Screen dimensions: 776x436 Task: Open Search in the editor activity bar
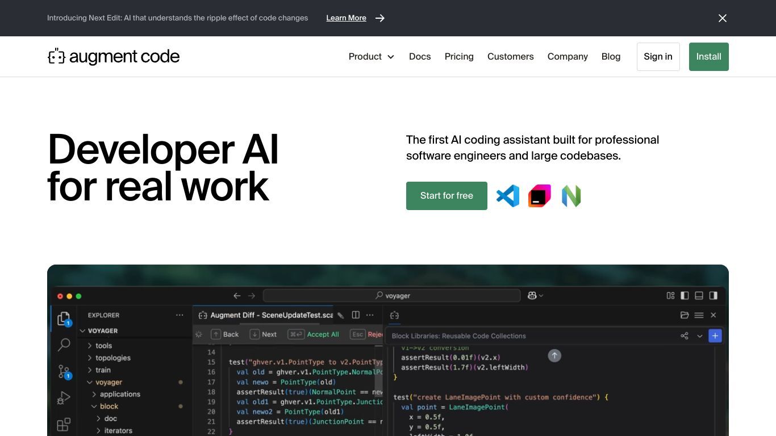tap(64, 345)
